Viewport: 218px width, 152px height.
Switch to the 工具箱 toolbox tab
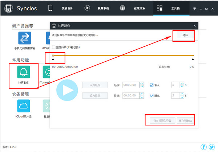(171, 8)
